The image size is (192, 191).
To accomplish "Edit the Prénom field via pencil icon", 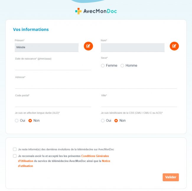I will pos(88,46).
